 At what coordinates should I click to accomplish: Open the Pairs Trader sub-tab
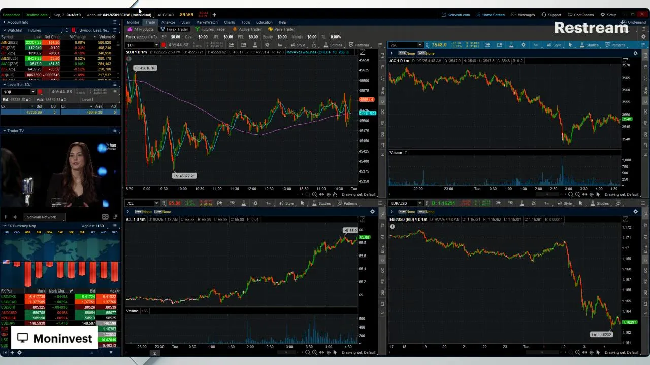(281, 29)
